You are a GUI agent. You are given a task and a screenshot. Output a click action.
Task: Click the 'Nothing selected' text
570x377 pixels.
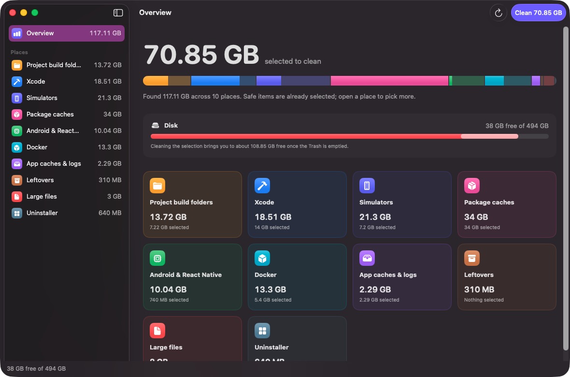click(484, 300)
